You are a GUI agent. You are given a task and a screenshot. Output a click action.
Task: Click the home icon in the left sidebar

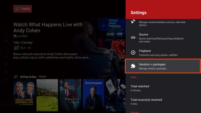pyautogui.click(x=6, y=41)
